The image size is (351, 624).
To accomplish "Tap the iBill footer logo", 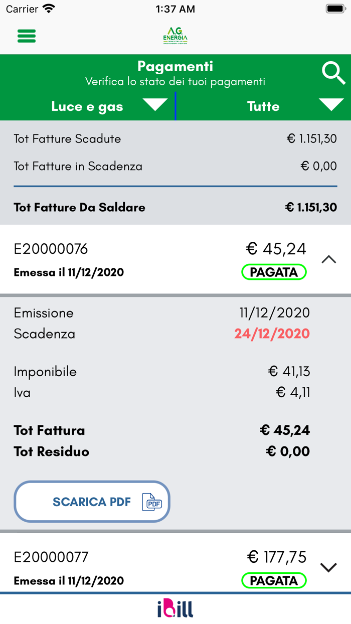I will click(175, 608).
